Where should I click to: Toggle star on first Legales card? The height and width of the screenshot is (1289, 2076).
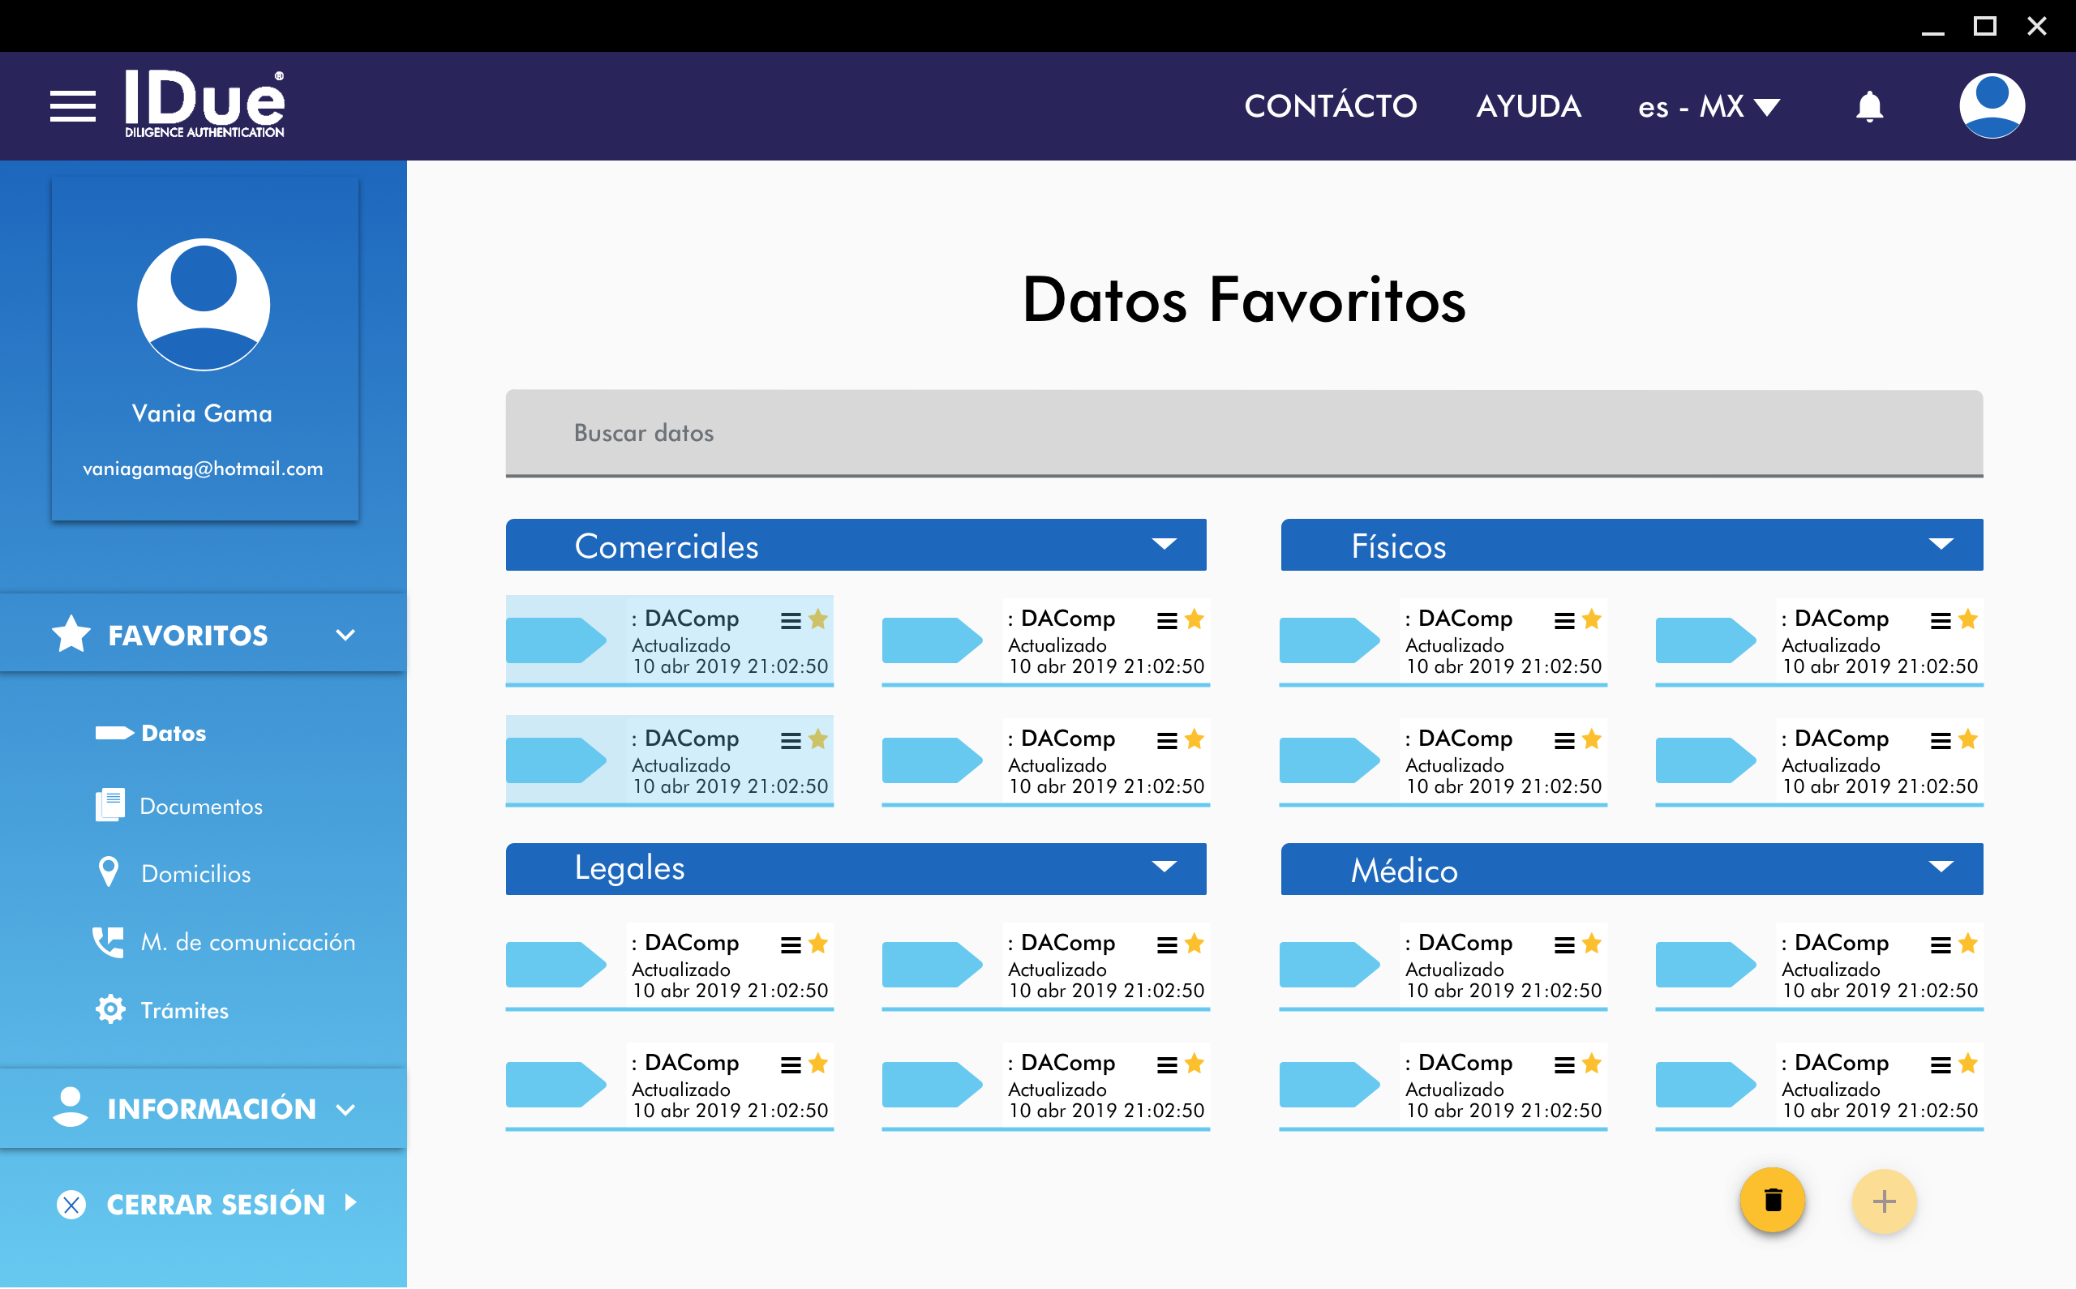point(817,943)
